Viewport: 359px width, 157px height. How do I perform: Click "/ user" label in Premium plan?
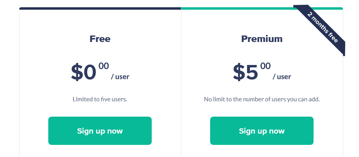[282, 77]
